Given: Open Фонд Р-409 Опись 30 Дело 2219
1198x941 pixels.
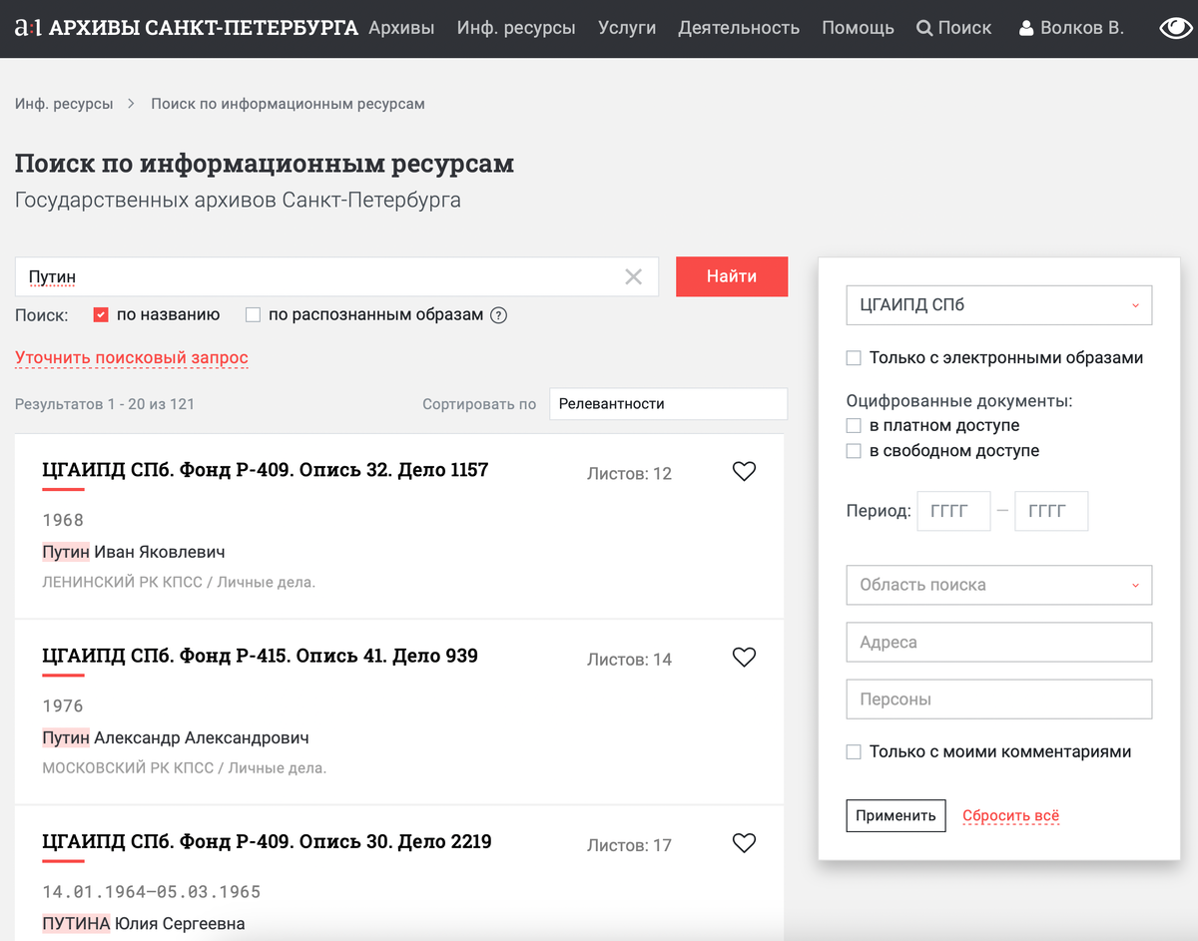Looking at the screenshot, I should [267, 841].
